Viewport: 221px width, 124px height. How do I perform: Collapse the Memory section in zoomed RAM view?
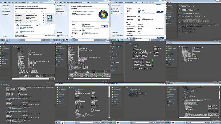click(x=132, y=45)
